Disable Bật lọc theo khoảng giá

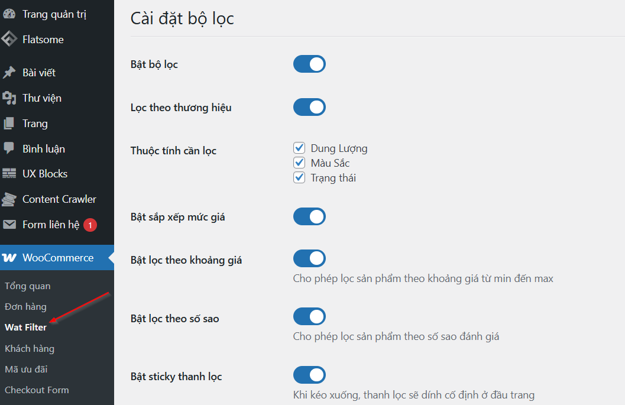pyautogui.click(x=309, y=258)
